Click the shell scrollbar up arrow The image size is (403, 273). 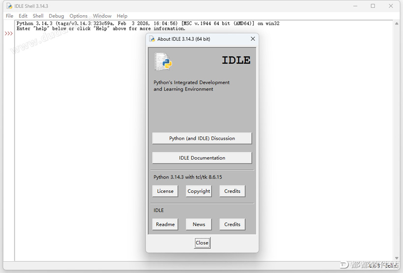point(397,24)
